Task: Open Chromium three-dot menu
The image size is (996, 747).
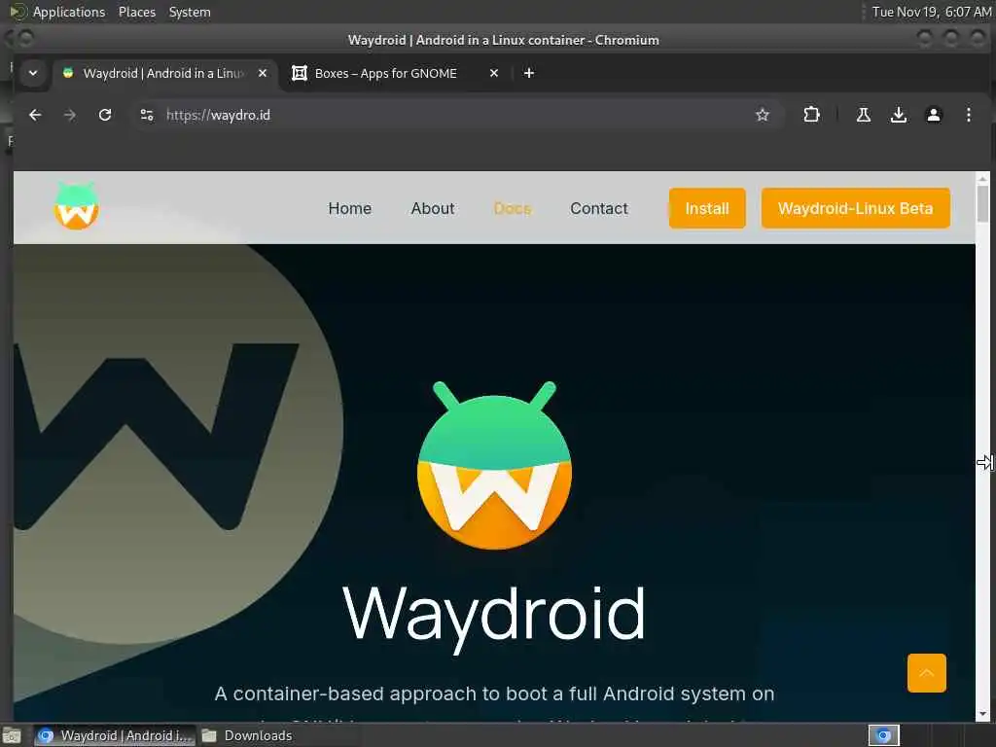Action: click(x=968, y=115)
